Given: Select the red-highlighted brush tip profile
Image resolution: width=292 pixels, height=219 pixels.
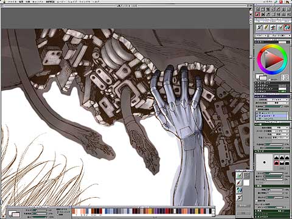Looking at the screenshot, I should tap(277, 163).
